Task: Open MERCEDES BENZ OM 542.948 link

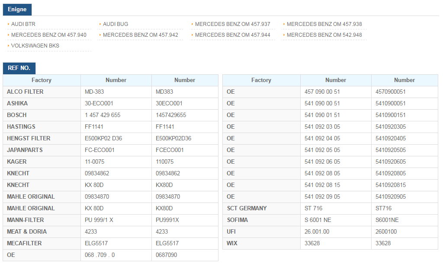Action: 324,35
